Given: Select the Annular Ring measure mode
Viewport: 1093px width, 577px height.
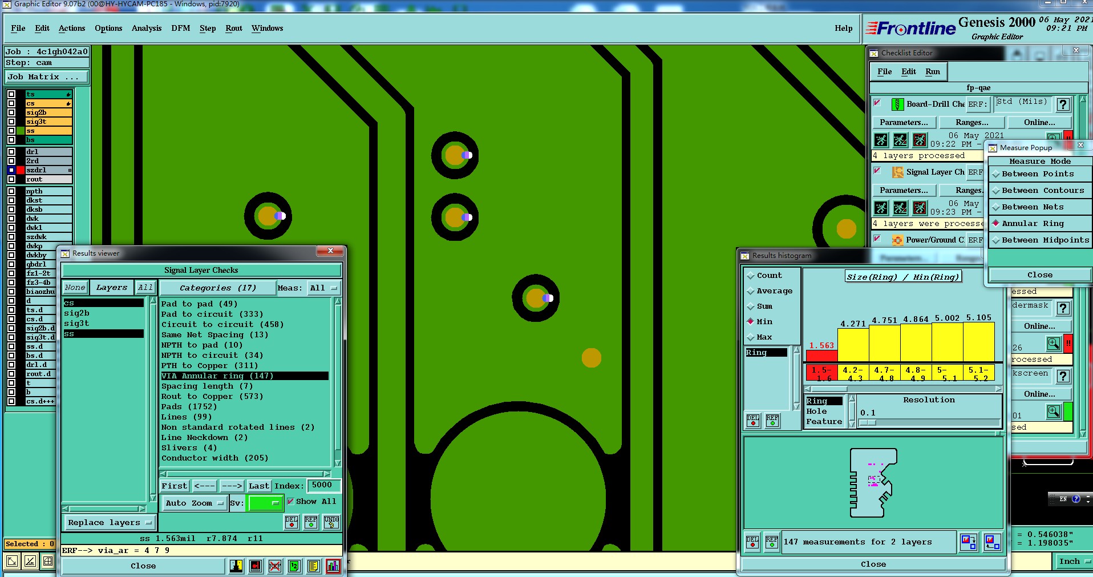Looking at the screenshot, I should click(x=1039, y=224).
